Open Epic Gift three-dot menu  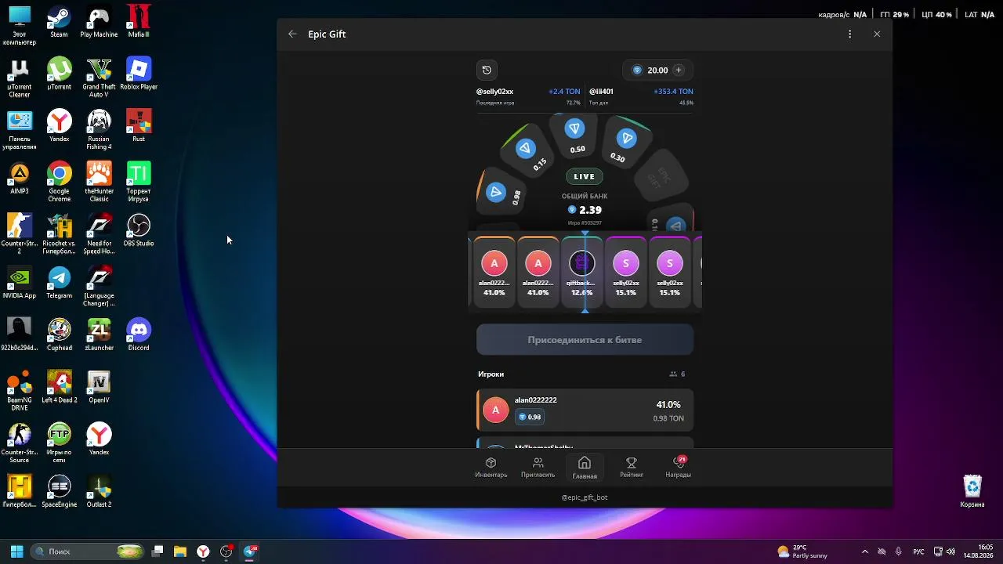click(849, 34)
